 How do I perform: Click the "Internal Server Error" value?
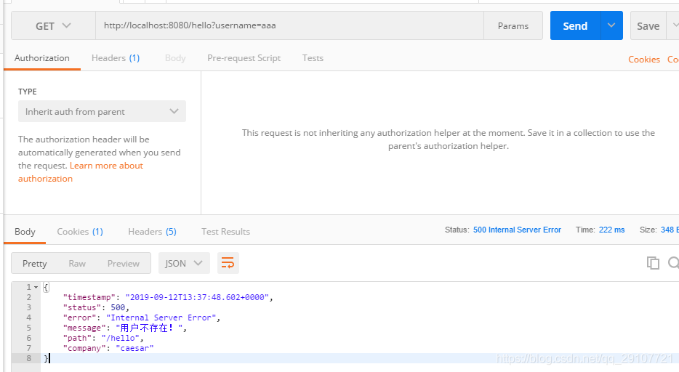point(161,318)
